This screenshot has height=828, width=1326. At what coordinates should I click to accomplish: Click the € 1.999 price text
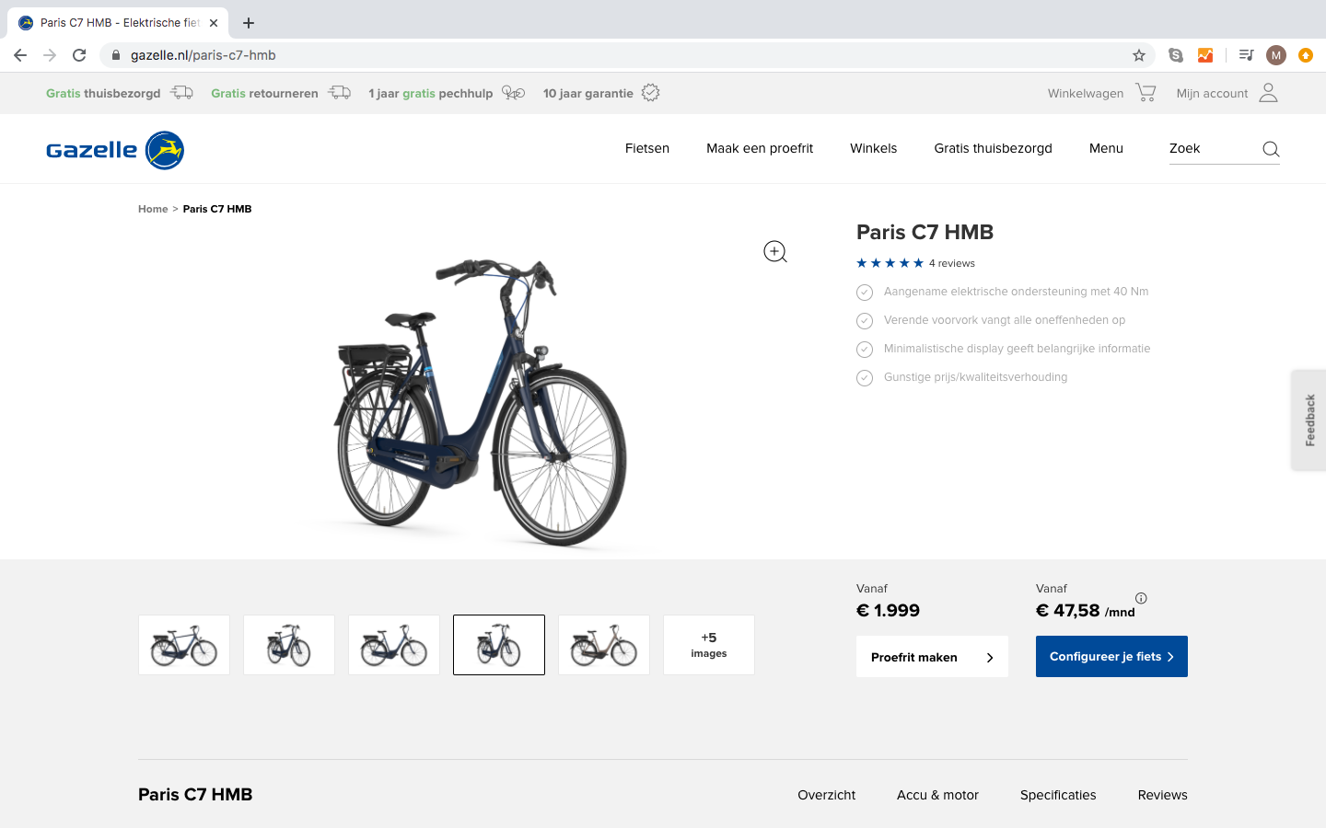[x=888, y=610]
